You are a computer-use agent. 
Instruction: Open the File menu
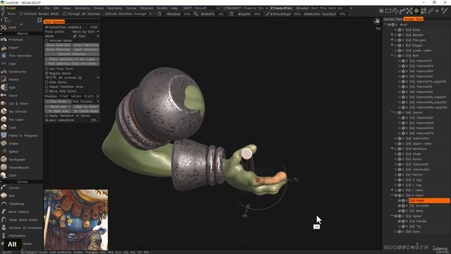(x=47, y=8)
